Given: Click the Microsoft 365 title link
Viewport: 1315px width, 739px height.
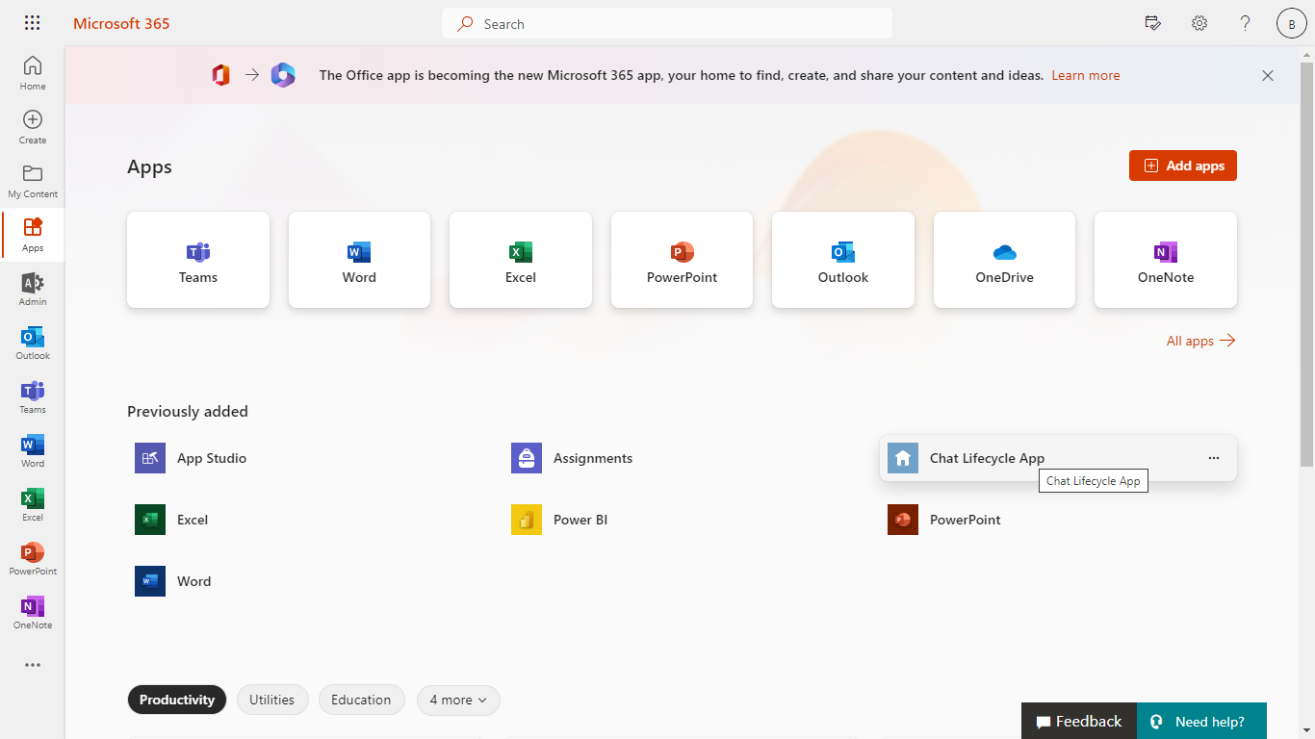Looking at the screenshot, I should click(x=121, y=23).
